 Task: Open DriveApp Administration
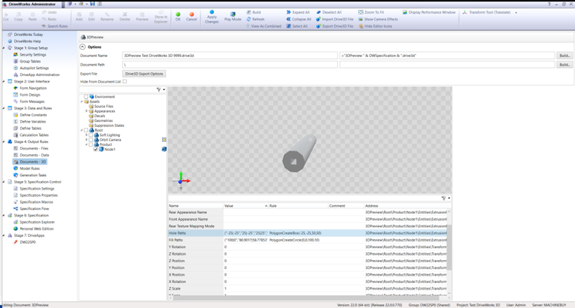point(39,75)
